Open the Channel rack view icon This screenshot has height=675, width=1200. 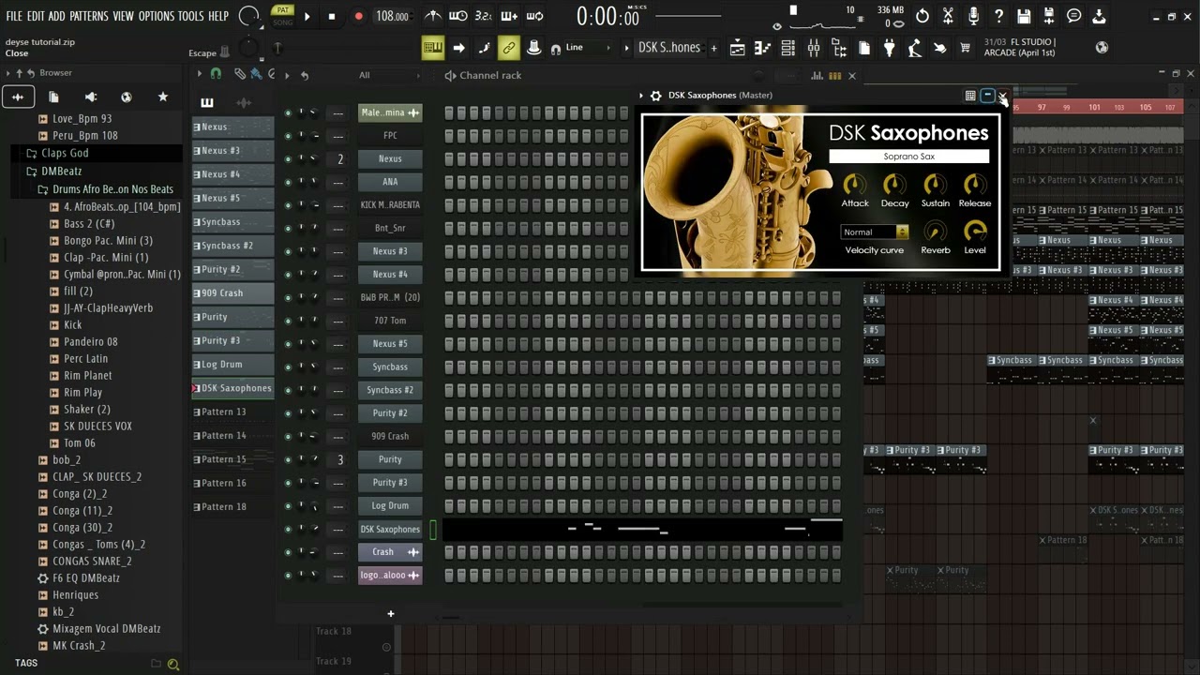pos(788,48)
